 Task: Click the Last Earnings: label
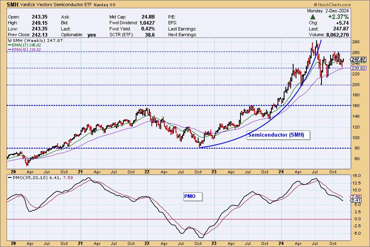click(183, 29)
